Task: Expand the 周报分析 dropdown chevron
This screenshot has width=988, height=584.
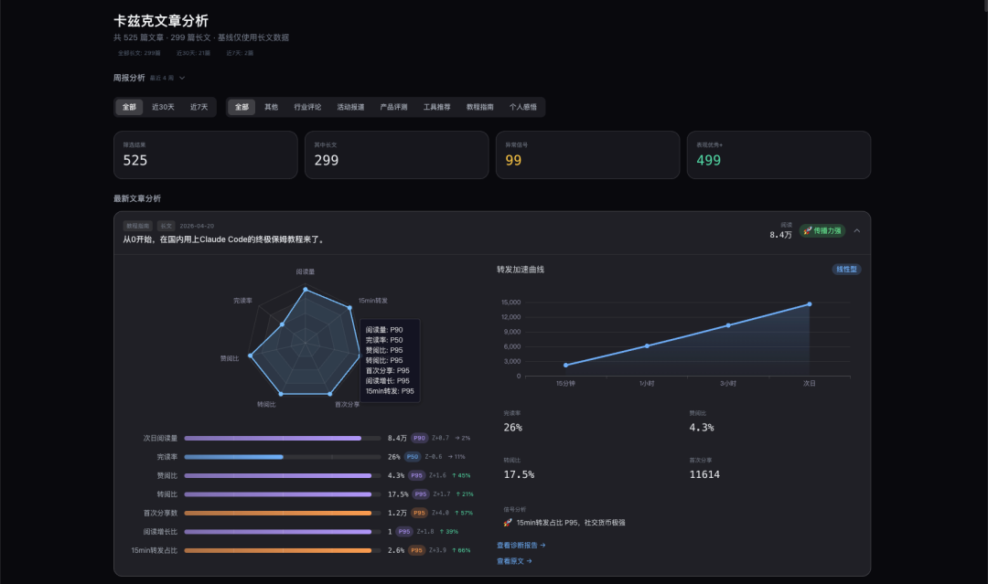Action: [182, 78]
